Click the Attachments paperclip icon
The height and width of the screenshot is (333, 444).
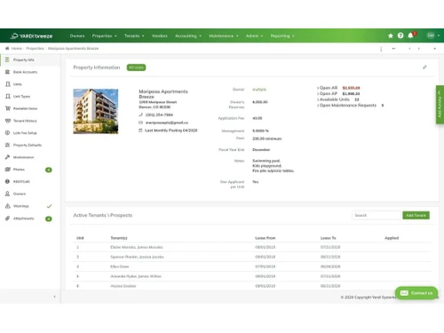click(x=7, y=218)
